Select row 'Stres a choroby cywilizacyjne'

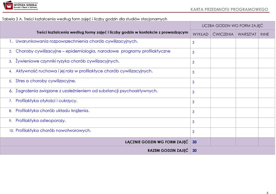click(137, 83)
